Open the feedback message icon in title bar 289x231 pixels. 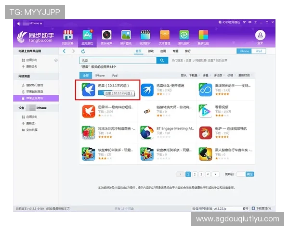point(250,22)
